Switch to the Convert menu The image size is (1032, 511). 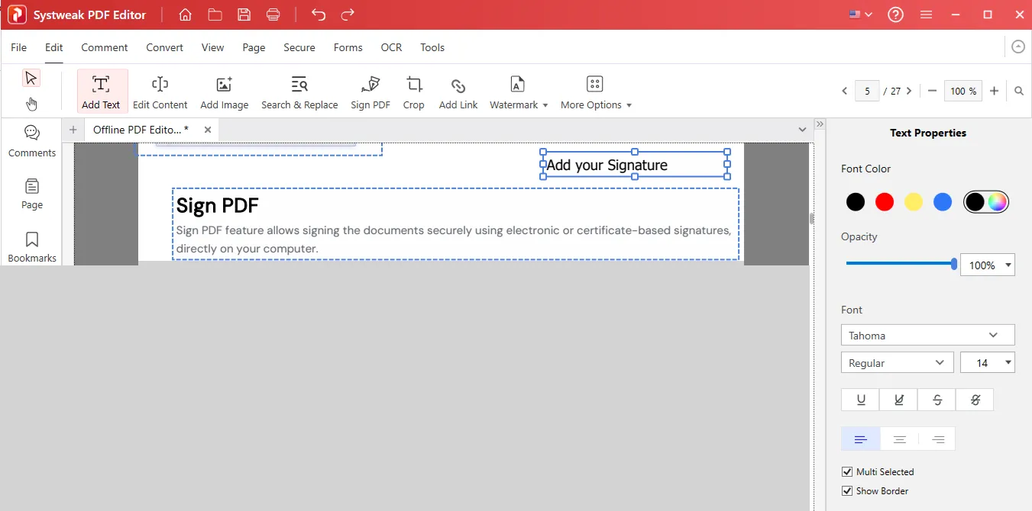point(164,47)
